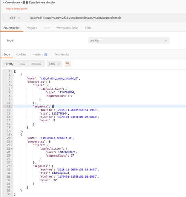Collapse JSON fold arrow at line 4
186x197 pixels.
coord(12,82)
